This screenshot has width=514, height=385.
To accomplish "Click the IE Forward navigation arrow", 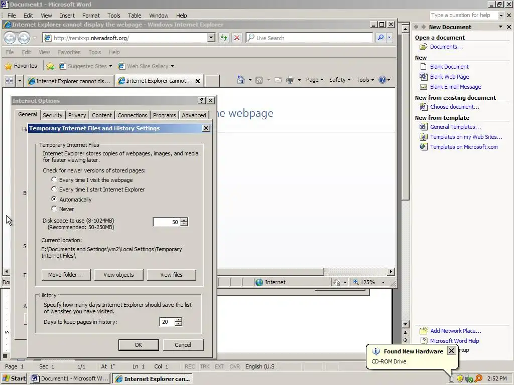I will coord(24,38).
